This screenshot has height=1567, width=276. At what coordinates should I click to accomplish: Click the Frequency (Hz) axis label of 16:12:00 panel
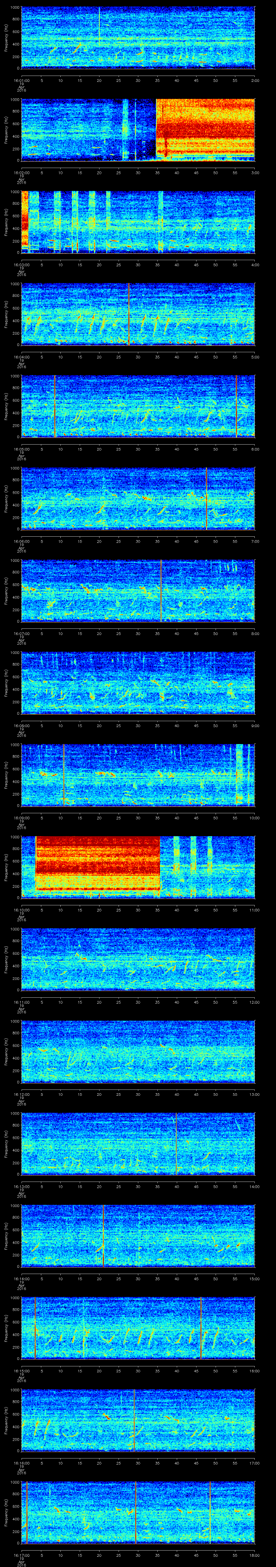[x=6, y=1052]
